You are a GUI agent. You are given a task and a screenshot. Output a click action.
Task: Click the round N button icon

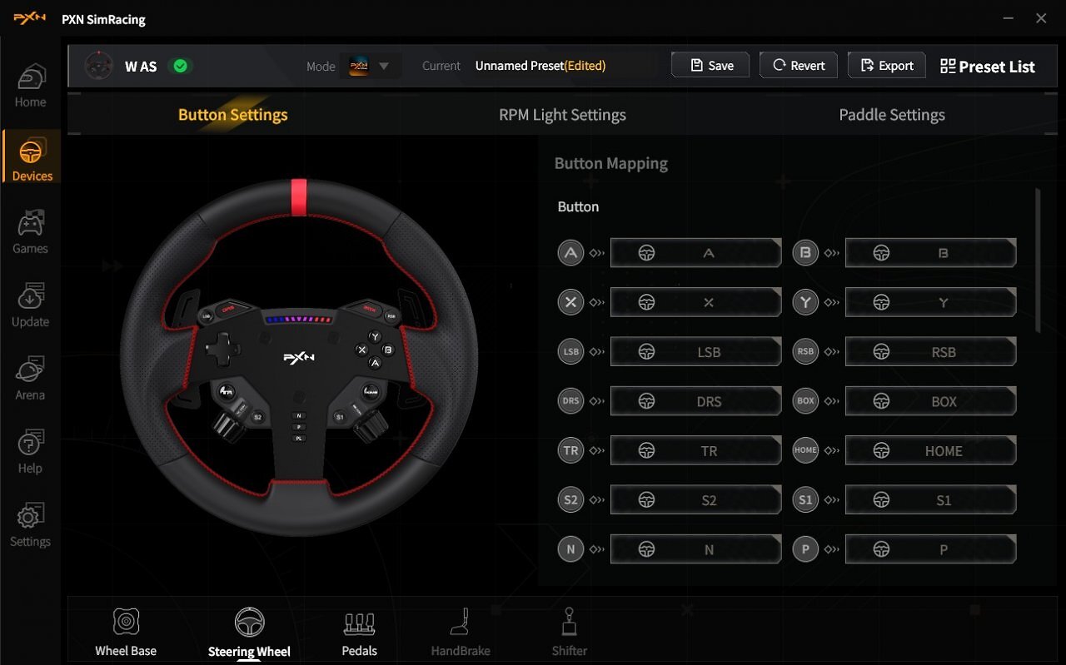pos(570,549)
